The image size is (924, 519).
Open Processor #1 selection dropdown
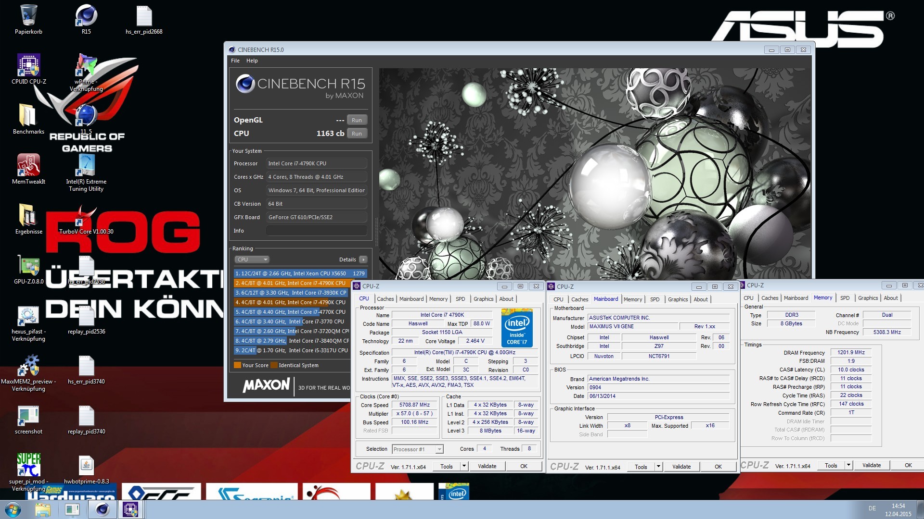(417, 449)
